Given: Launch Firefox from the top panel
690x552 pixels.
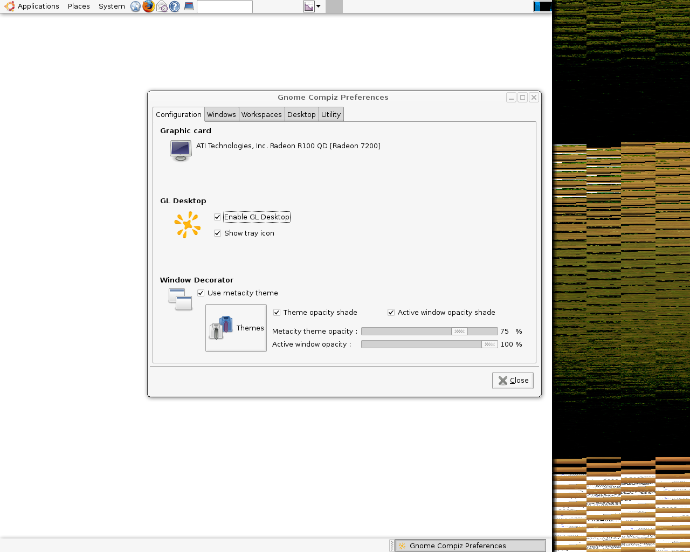Looking at the screenshot, I should 148,6.
